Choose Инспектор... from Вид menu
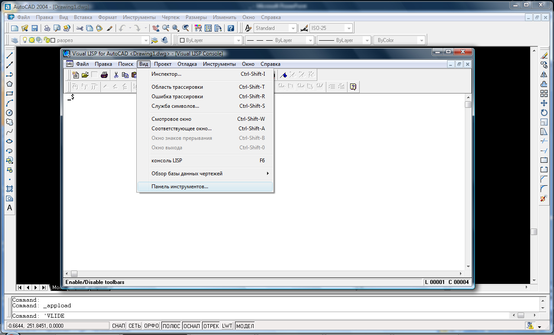 [x=206, y=74]
